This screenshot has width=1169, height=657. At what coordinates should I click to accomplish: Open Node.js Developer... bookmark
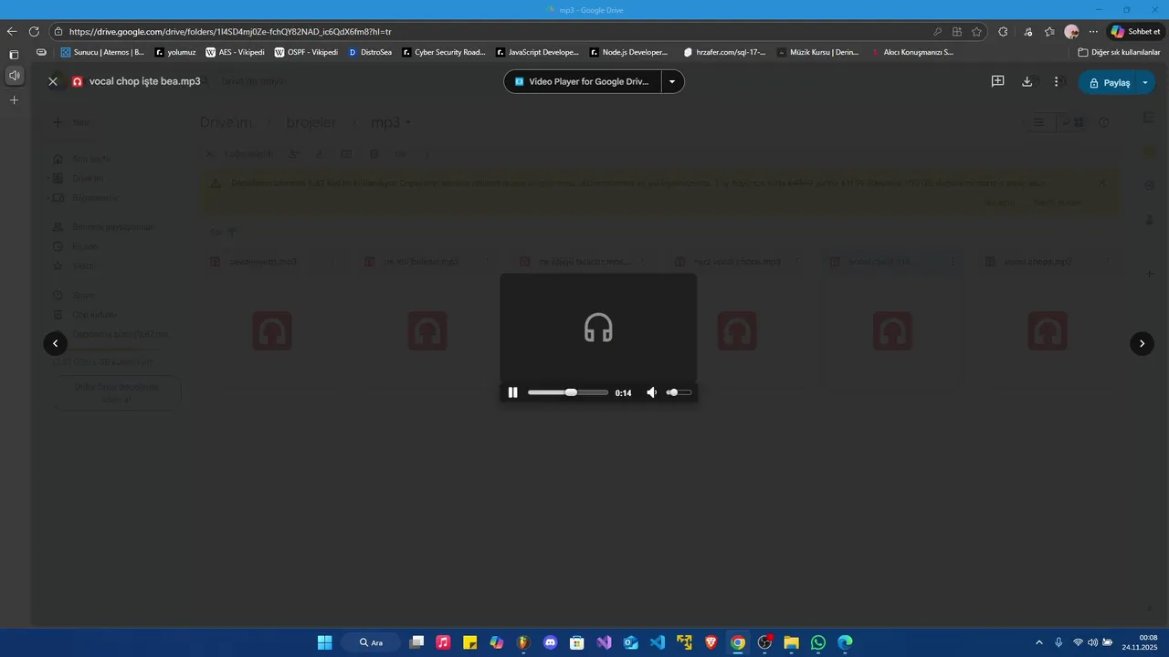point(629,52)
